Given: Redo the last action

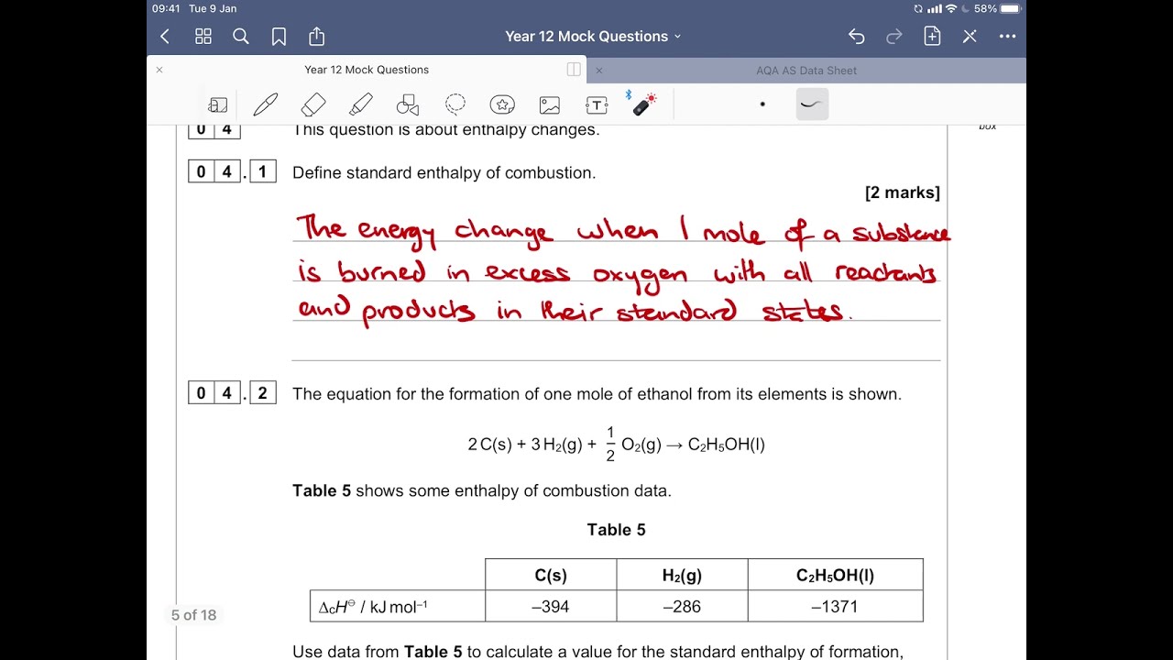Looking at the screenshot, I should click(894, 37).
